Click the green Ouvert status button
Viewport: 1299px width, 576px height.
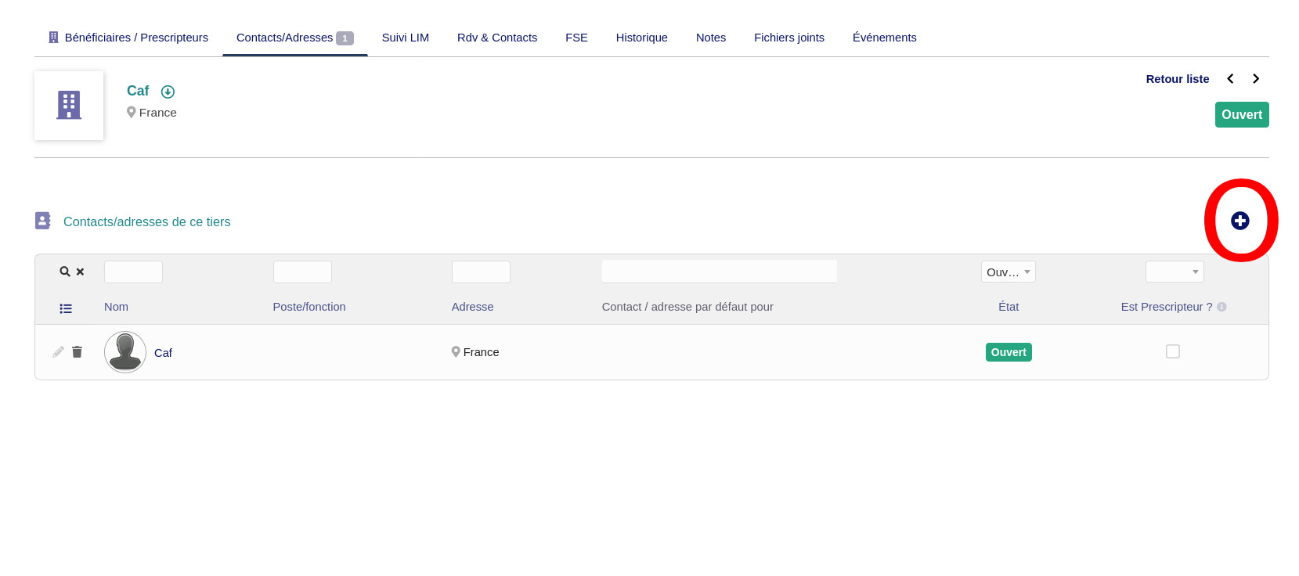(1241, 114)
